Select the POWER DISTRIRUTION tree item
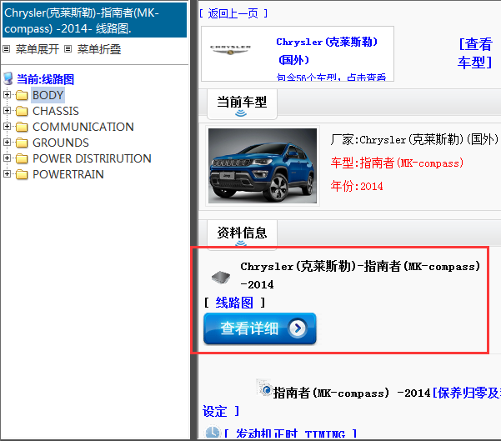The image size is (501, 441). pos(92,158)
